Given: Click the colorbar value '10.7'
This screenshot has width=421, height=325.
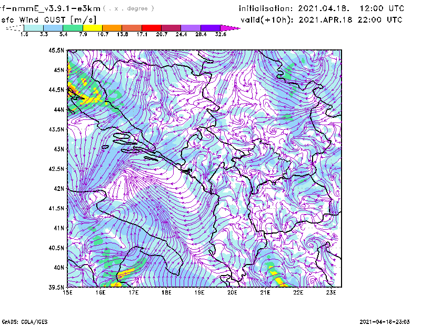Looking at the screenshot, I should (x=103, y=34).
